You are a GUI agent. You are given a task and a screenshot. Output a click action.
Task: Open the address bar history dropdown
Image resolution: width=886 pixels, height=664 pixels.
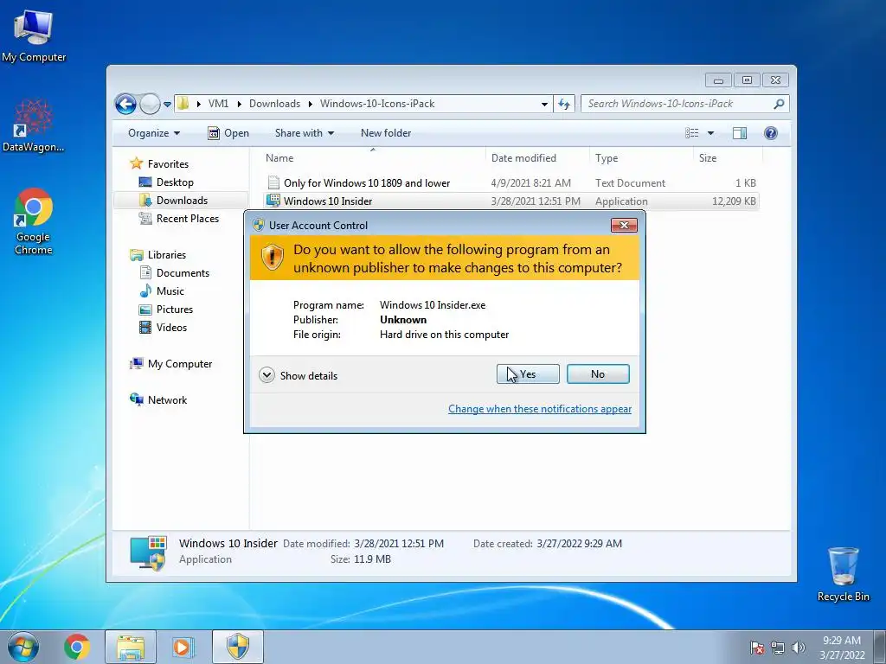(x=544, y=104)
